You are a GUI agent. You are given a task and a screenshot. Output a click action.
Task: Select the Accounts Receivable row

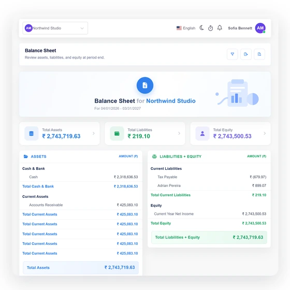(x=81, y=205)
